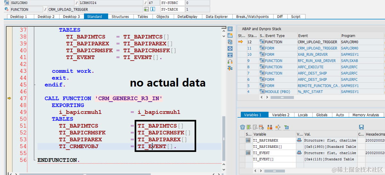Click the gear icon left of FUNCTION field
385x175 pixels.
(6, 9)
